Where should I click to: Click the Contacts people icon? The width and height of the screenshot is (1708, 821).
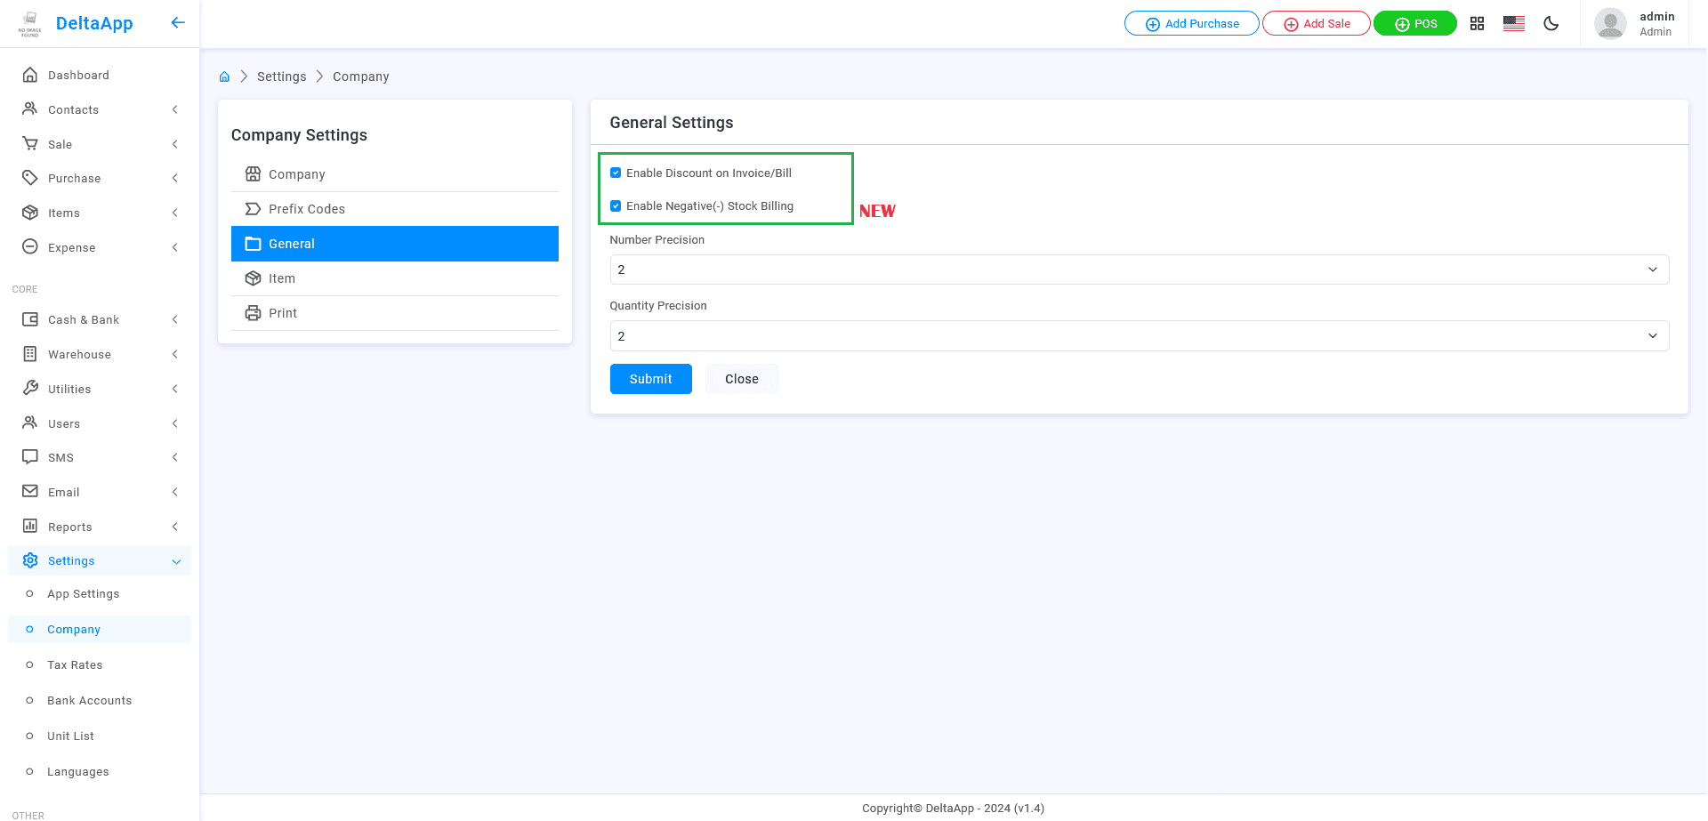(x=30, y=109)
